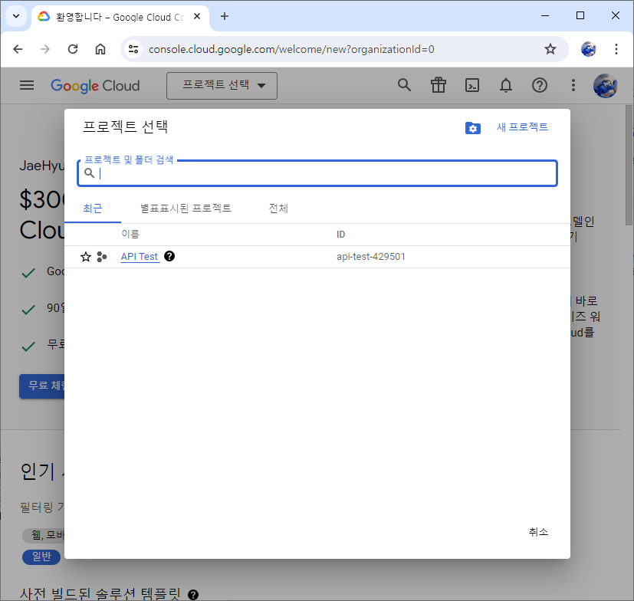This screenshot has width=634, height=601.
Task: Click the 일반 filter chip
Action: coord(41,557)
